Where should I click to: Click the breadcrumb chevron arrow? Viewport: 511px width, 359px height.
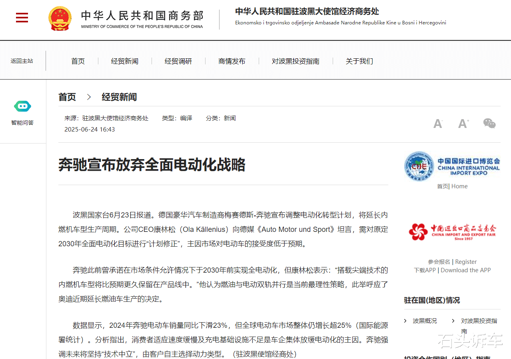click(x=89, y=97)
